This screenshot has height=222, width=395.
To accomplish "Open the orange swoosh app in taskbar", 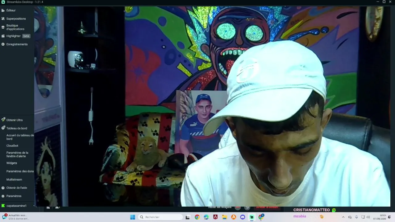I will pyautogui.click(x=234, y=217).
